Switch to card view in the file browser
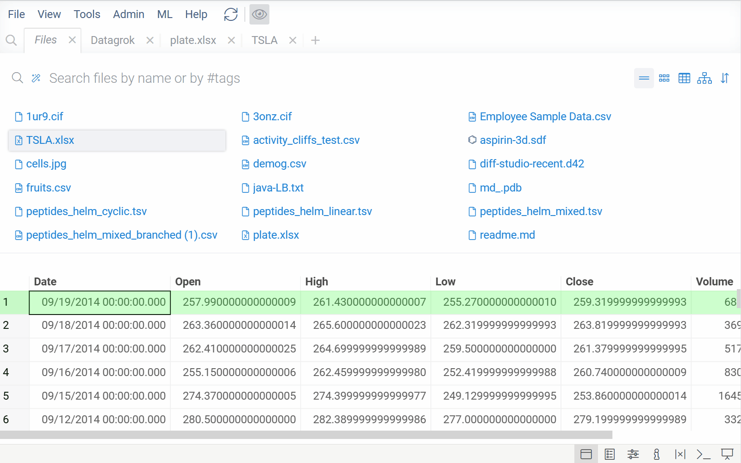The height and width of the screenshot is (463, 741). pos(664,78)
